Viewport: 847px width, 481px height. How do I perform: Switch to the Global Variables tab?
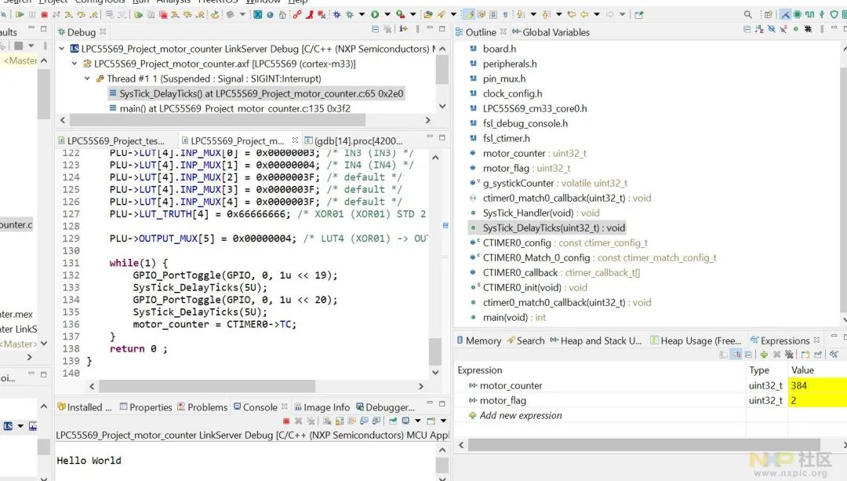click(x=555, y=32)
